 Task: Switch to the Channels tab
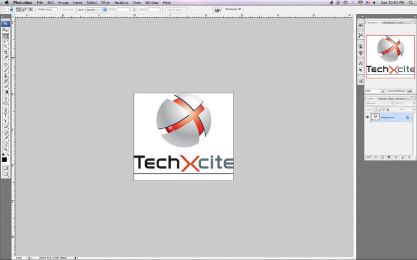coord(383,99)
